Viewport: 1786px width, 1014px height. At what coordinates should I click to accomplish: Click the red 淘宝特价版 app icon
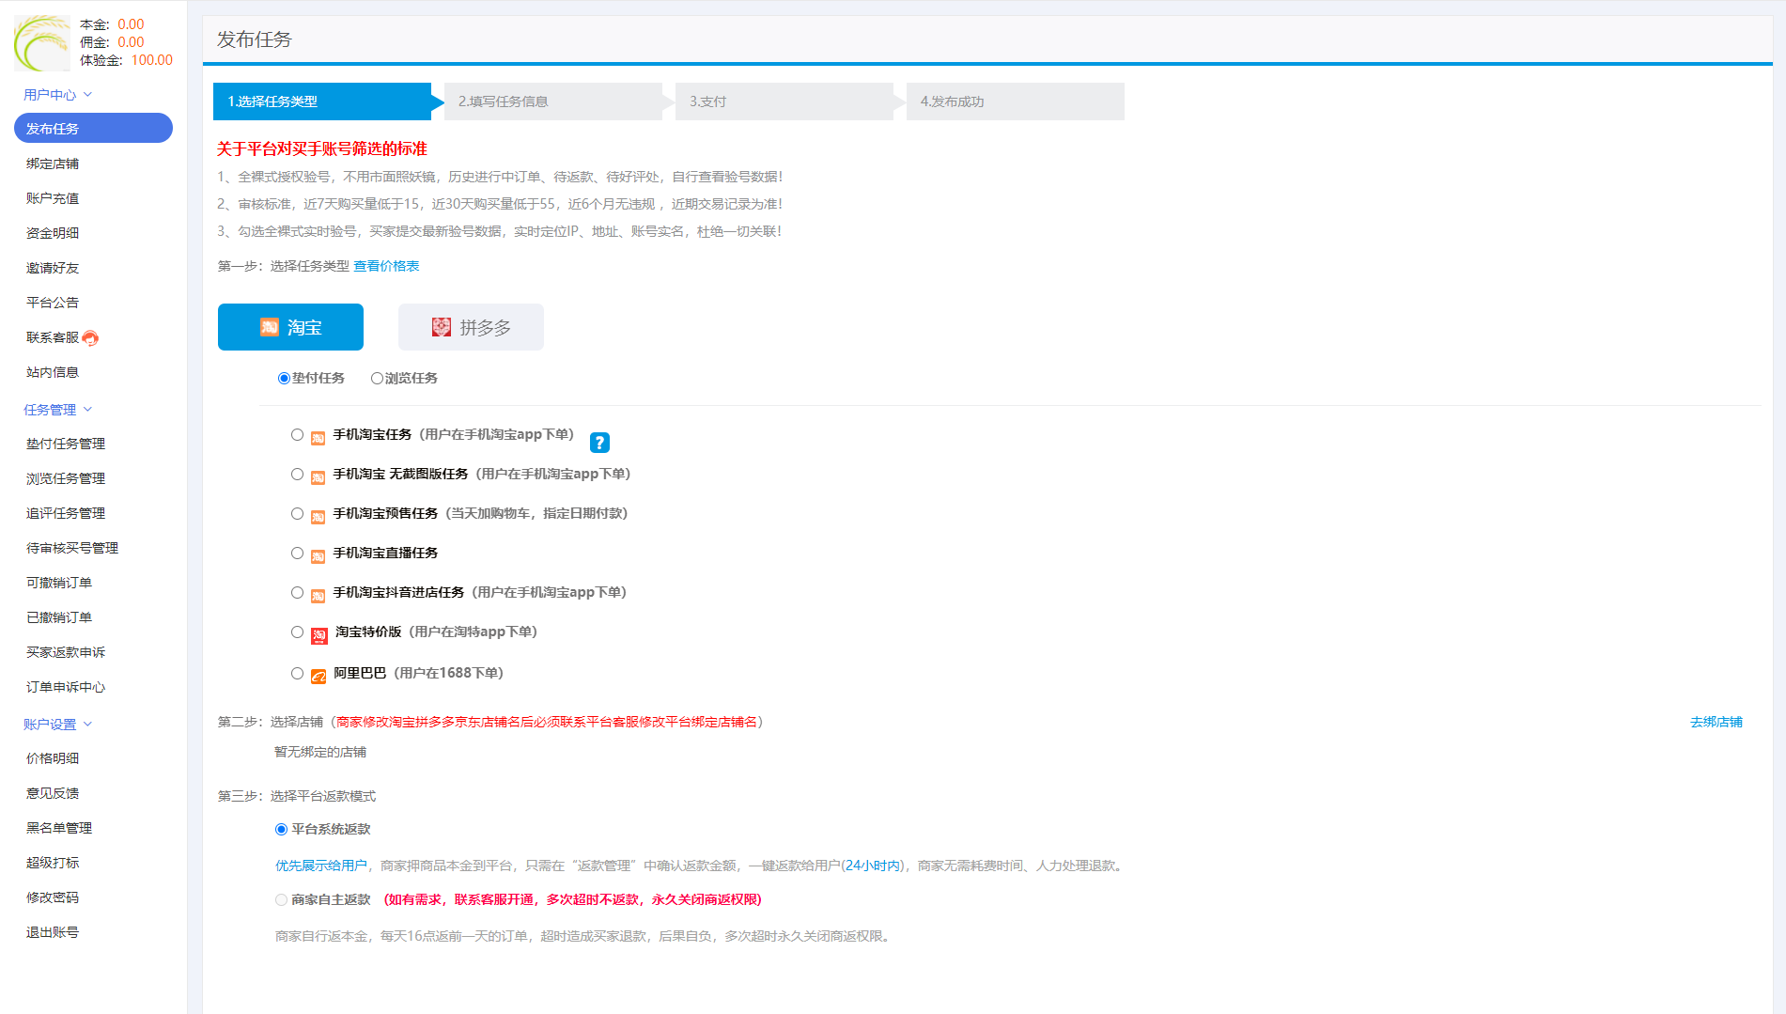319,635
